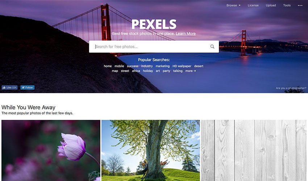The width and height of the screenshot is (308, 181).
Task: Open the white wood planks photo
Action: [x=254, y=151]
